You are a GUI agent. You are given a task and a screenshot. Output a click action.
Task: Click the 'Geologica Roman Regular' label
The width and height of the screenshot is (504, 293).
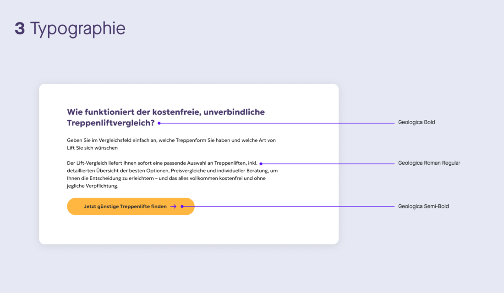429,163
